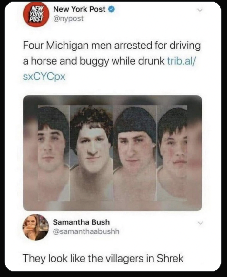Expand the Samantha Bush tweet options chevron
The height and width of the screenshot is (277, 227).
(200, 223)
